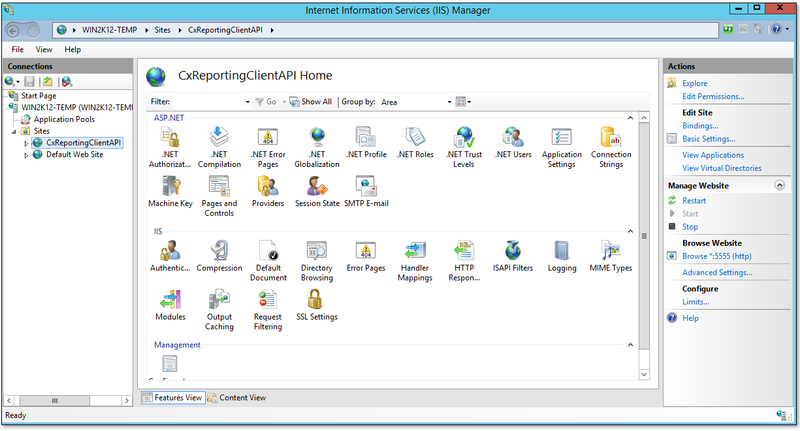Open Bindings action link
This screenshot has height=431, width=800.
(x=700, y=126)
